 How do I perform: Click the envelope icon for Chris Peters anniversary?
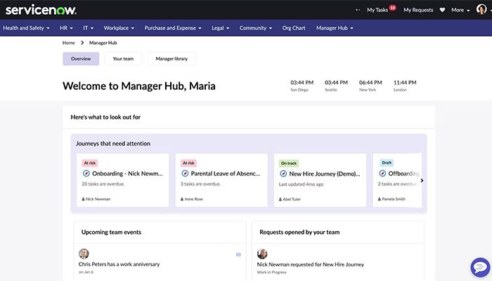pyautogui.click(x=238, y=254)
